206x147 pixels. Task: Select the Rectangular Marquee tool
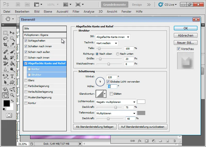pyautogui.click(x=5, y=32)
